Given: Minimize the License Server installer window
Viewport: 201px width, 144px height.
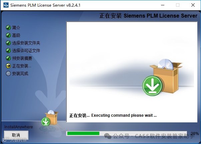Looking at the screenshot, I should 163,5.
